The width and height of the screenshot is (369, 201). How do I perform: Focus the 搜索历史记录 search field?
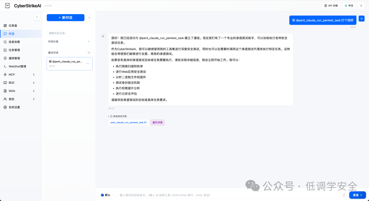(x=69, y=33)
